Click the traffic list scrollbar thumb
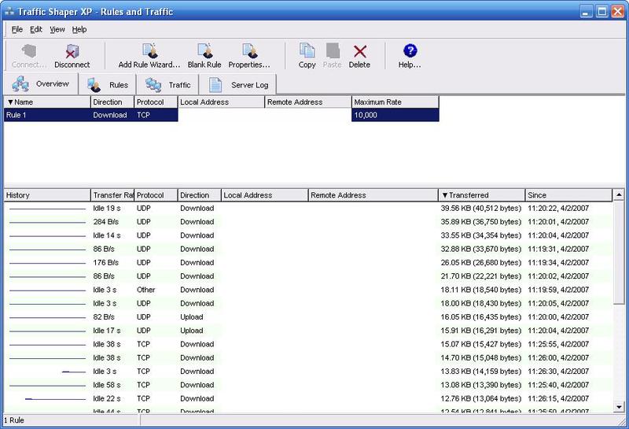Image resolution: width=629 pixels, height=429 pixels. click(619, 253)
